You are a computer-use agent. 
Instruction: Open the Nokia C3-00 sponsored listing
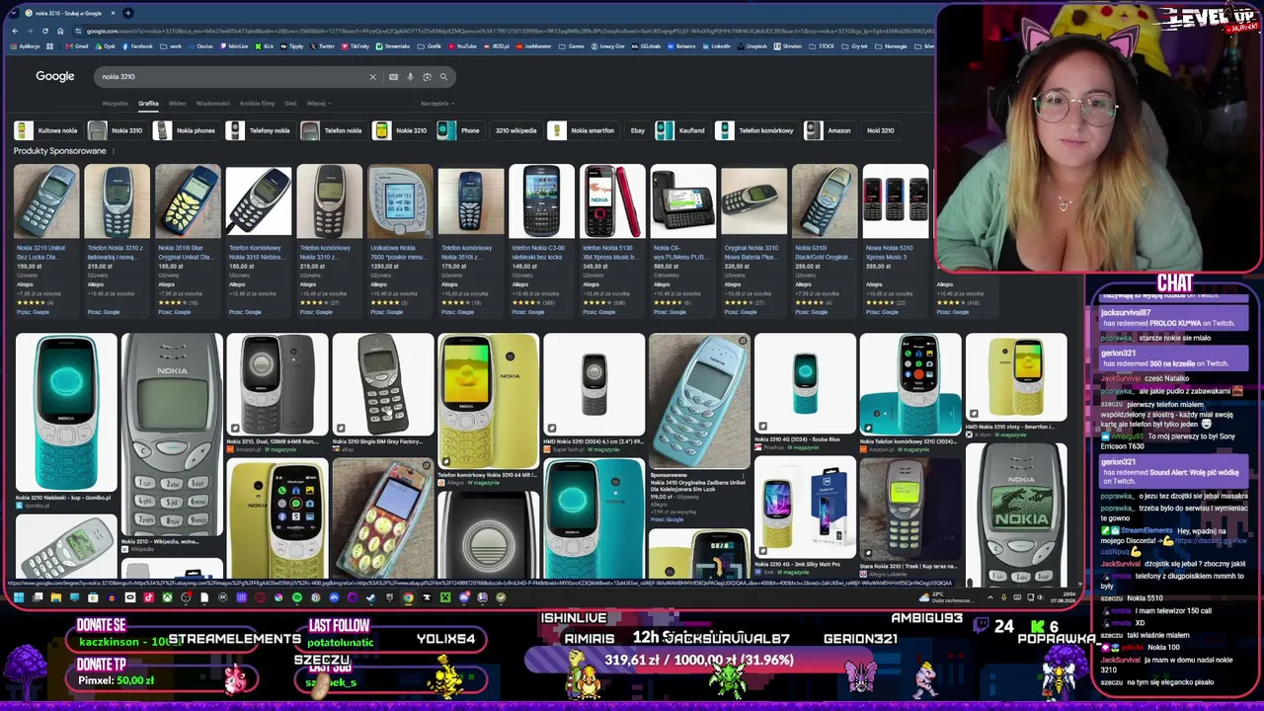point(541,241)
